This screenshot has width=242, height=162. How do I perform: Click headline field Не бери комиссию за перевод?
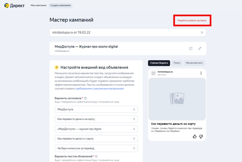pyautogui.click(x=96, y=148)
